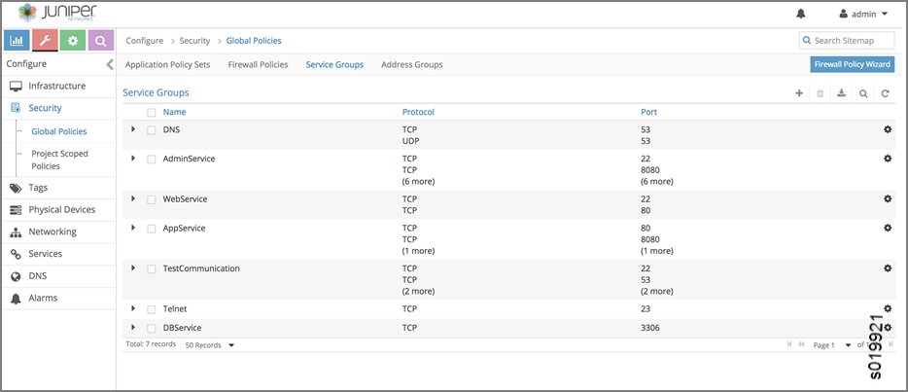Refresh the Service Groups table

tap(885, 93)
